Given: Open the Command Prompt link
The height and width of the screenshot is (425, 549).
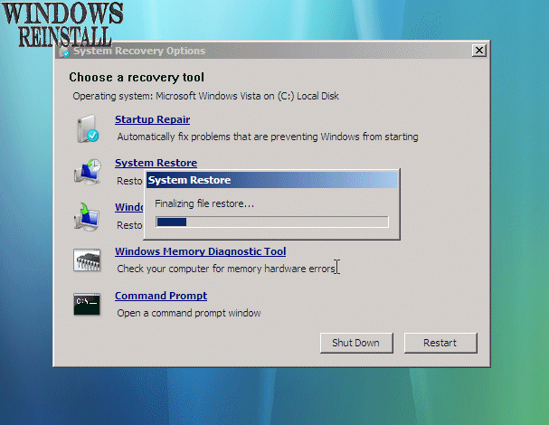Looking at the screenshot, I should [x=161, y=296].
